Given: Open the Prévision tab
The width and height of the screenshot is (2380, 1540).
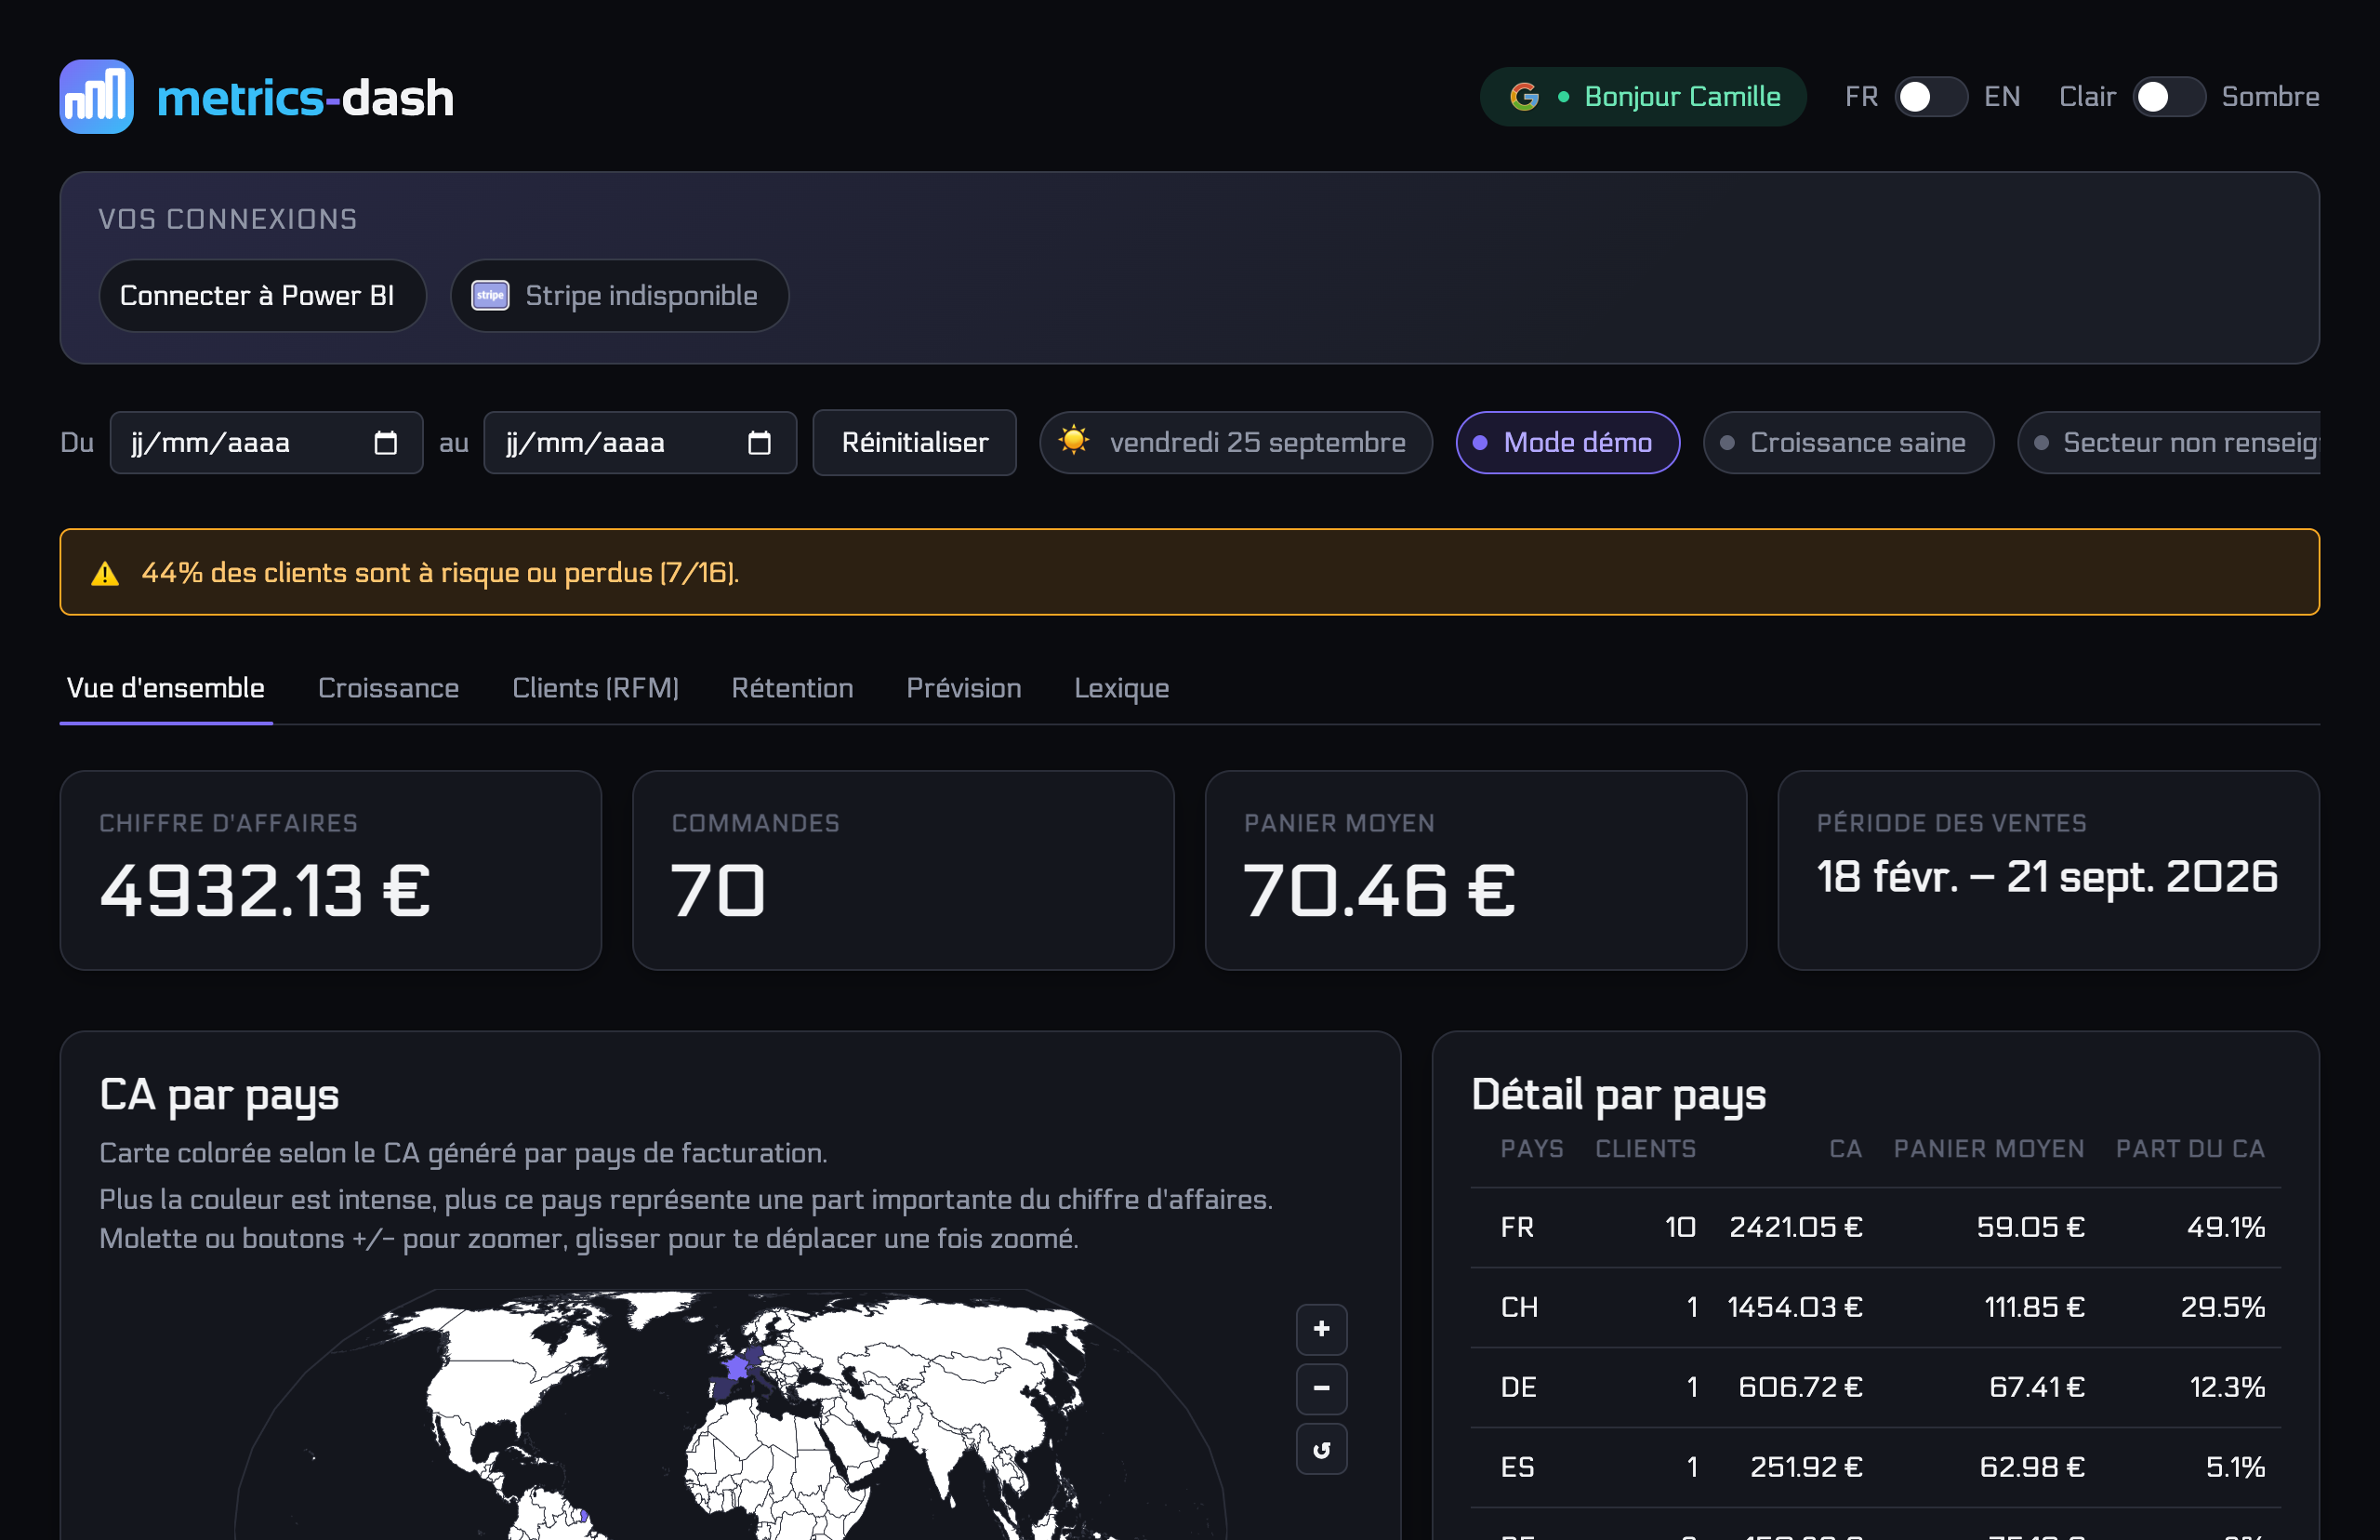Looking at the screenshot, I should 963,689.
